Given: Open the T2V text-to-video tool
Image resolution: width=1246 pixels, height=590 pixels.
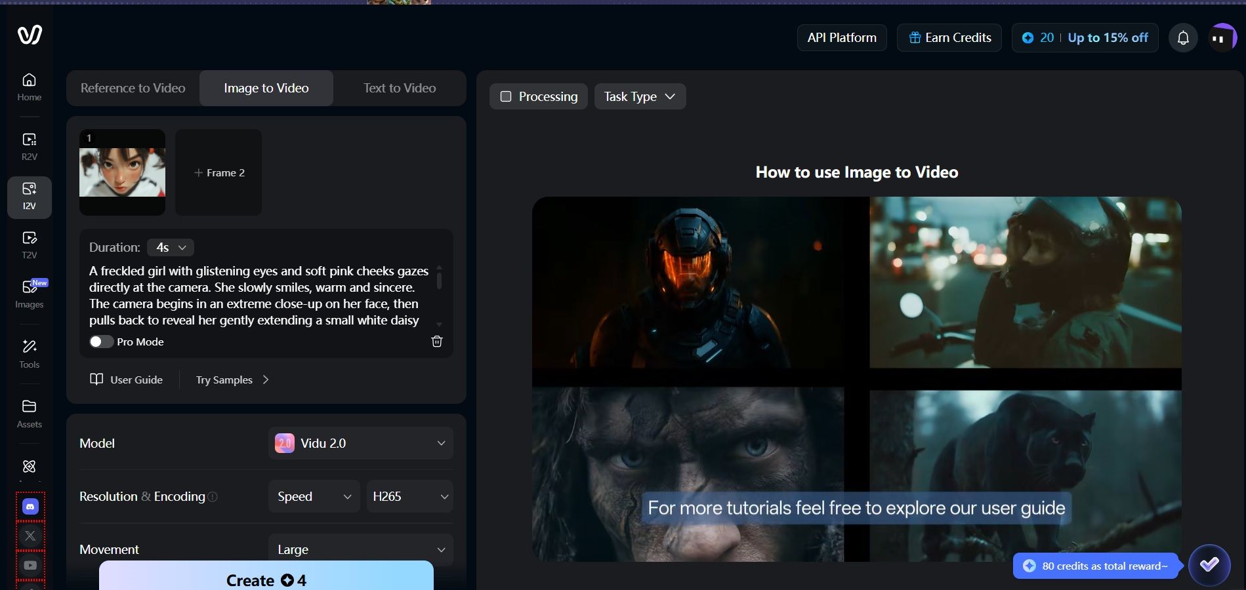Looking at the screenshot, I should (x=29, y=245).
